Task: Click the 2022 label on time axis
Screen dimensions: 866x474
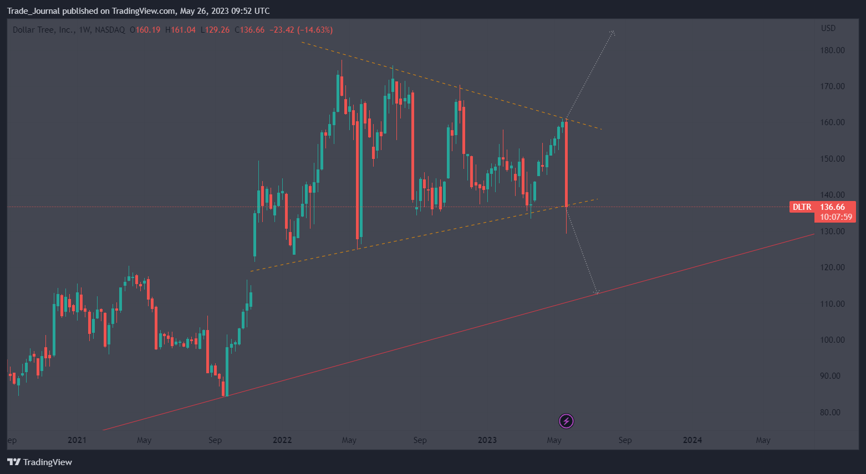Action: tap(282, 440)
